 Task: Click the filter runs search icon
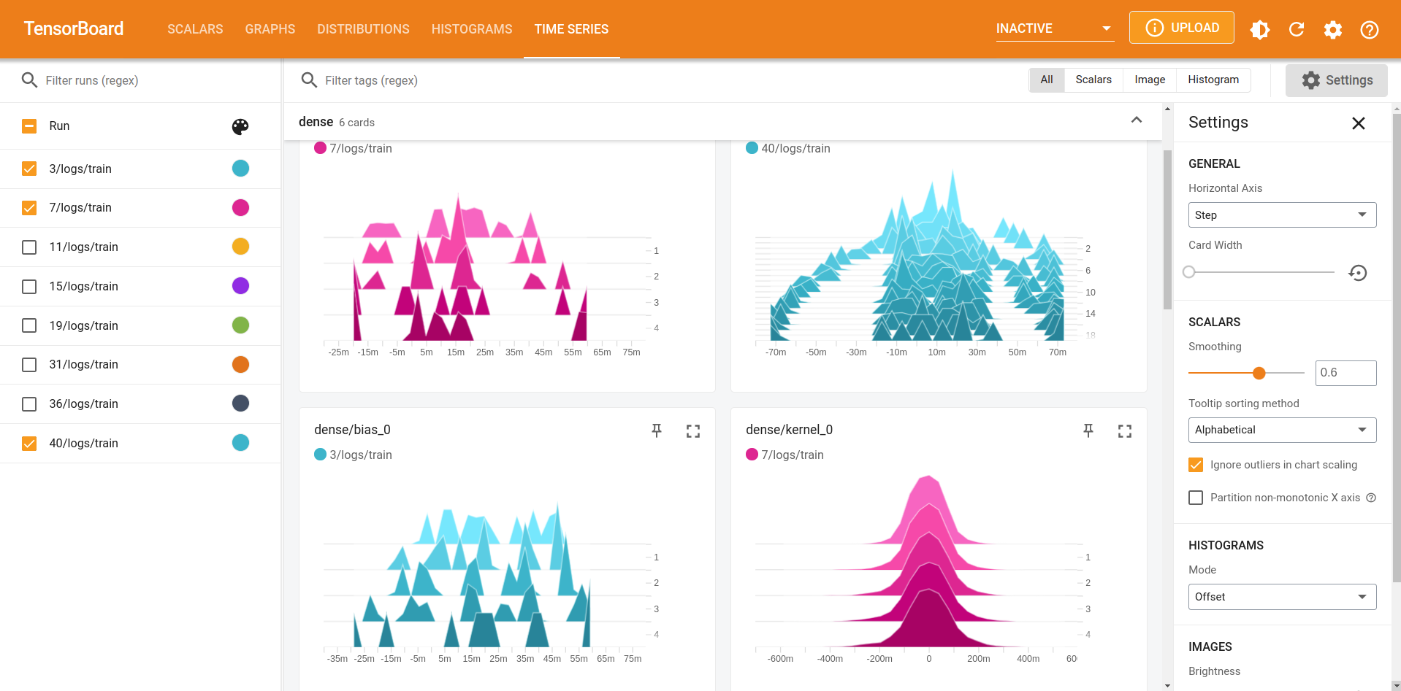(x=29, y=80)
